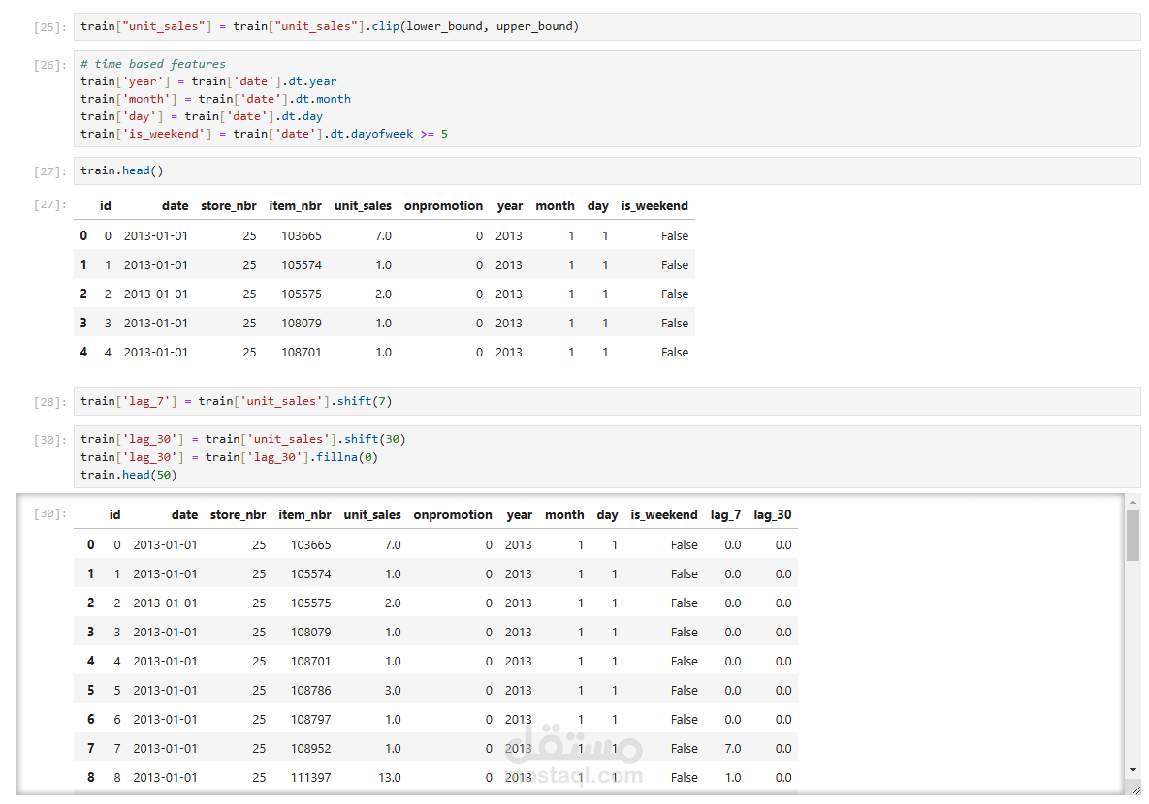The height and width of the screenshot is (804, 1149).
Task: Click the lag_7 column header
Action: click(x=725, y=514)
